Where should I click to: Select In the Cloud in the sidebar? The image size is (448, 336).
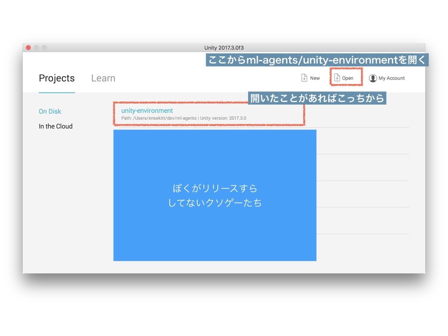pos(56,126)
